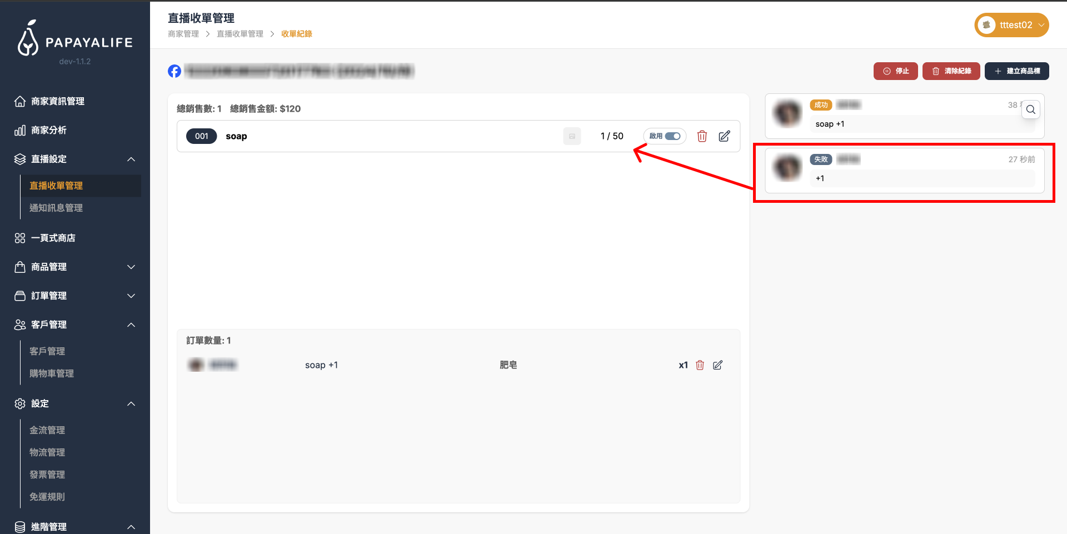This screenshot has width=1067, height=534.
Task: Open the tttest02 user dropdown
Action: tap(1011, 25)
